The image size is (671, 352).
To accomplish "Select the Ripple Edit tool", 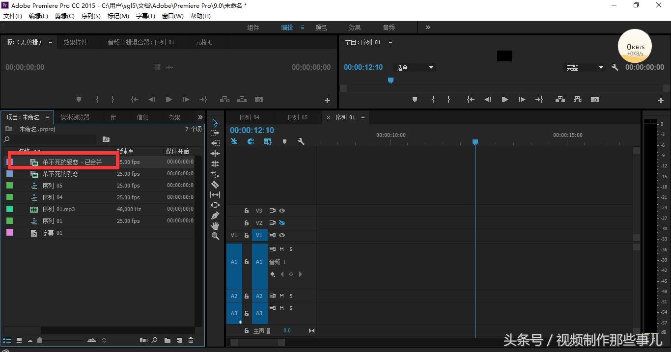I will coord(215,153).
